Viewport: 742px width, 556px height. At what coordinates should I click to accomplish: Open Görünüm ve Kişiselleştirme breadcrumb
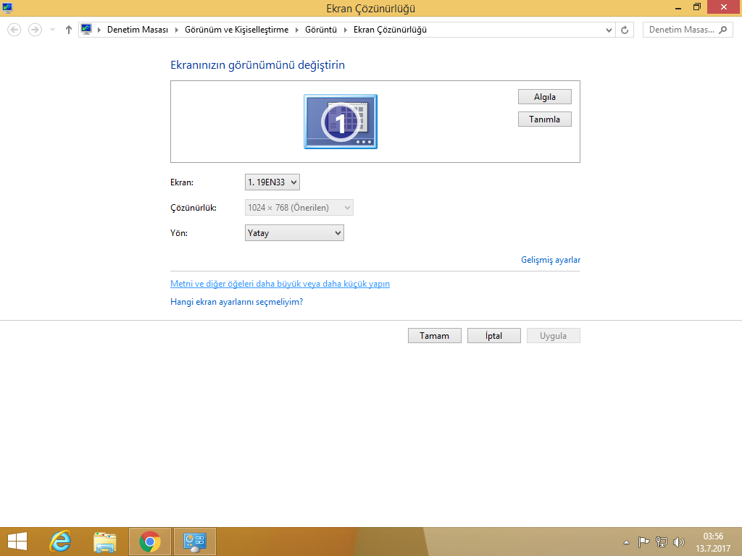pos(237,30)
